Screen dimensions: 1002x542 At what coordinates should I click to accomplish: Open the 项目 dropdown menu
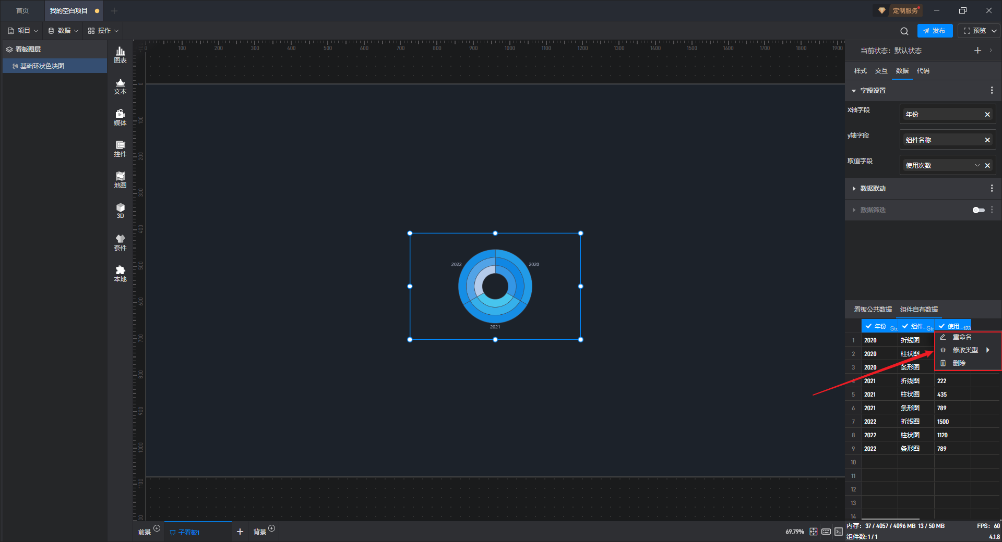23,31
